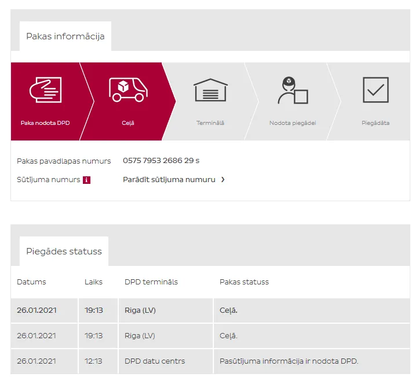Click the date in the DPD datu centrs row

click(37, 361)
